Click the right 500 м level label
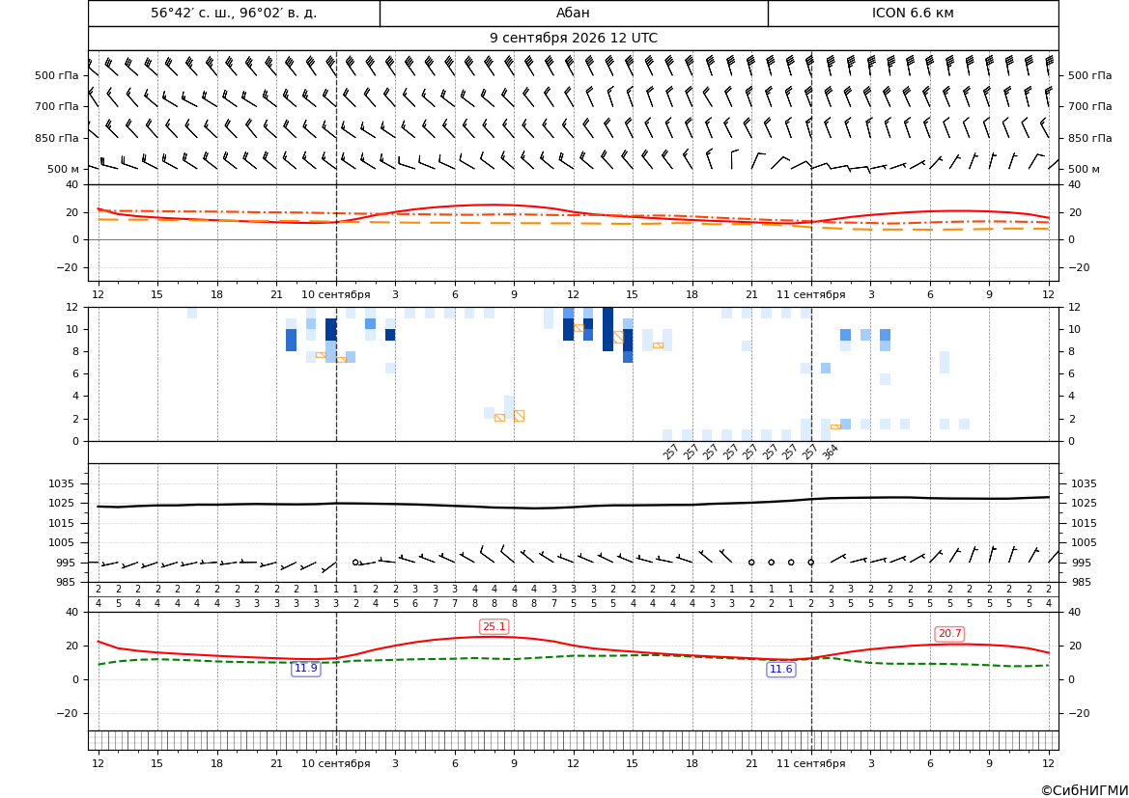 click(x=1084, y=169)
